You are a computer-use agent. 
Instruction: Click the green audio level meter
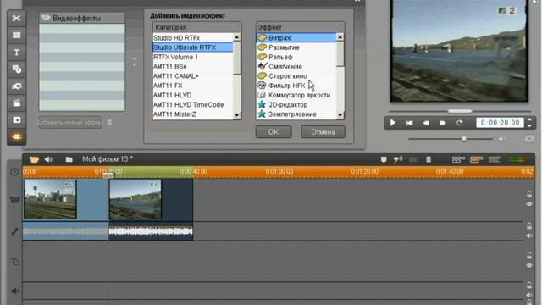tap(517, 159)
